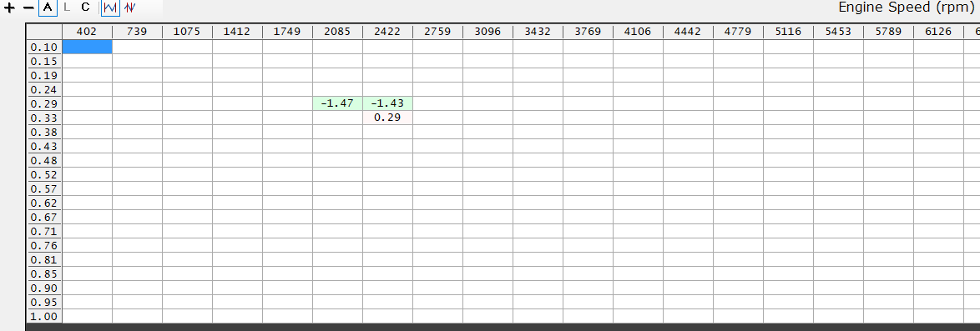Select row header 0.57
The image size is (980, 331).
click(44, 188)
